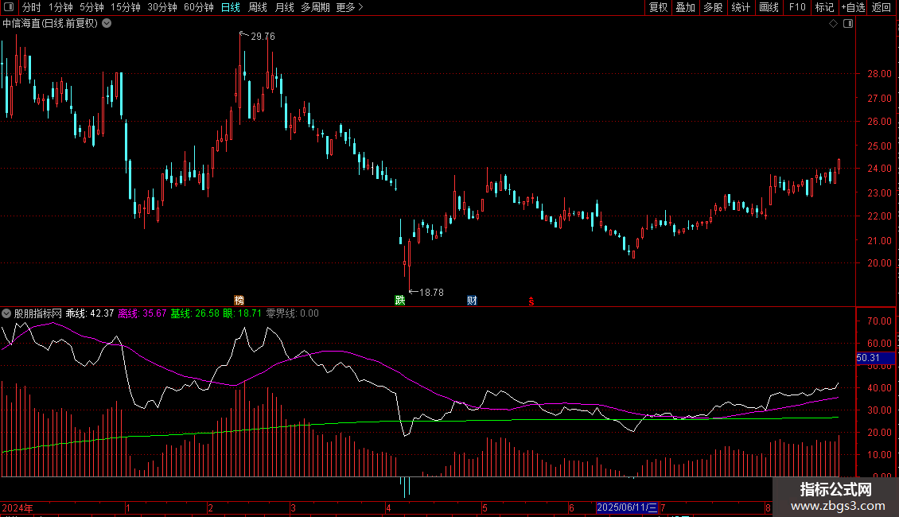Screen dimensions: 899x517
Task: Open the 多周期 multi-period view
Action: 315,7
